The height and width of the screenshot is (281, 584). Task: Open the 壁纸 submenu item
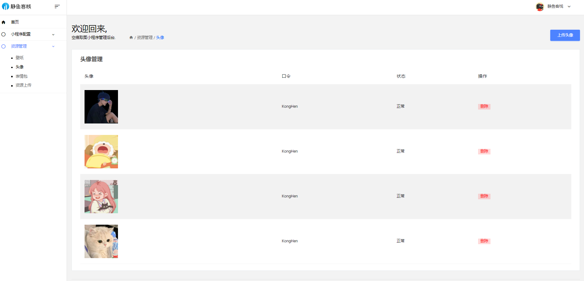(x=20, y=58)
